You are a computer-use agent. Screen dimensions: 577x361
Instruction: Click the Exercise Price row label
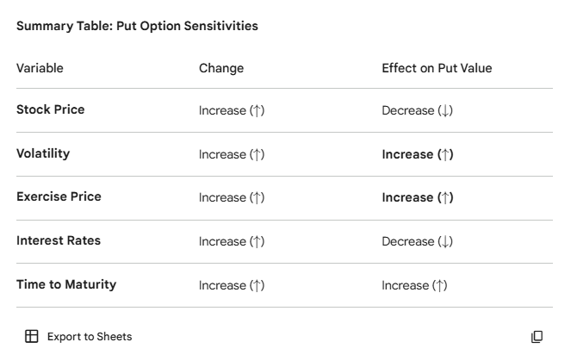click(59, 196)
